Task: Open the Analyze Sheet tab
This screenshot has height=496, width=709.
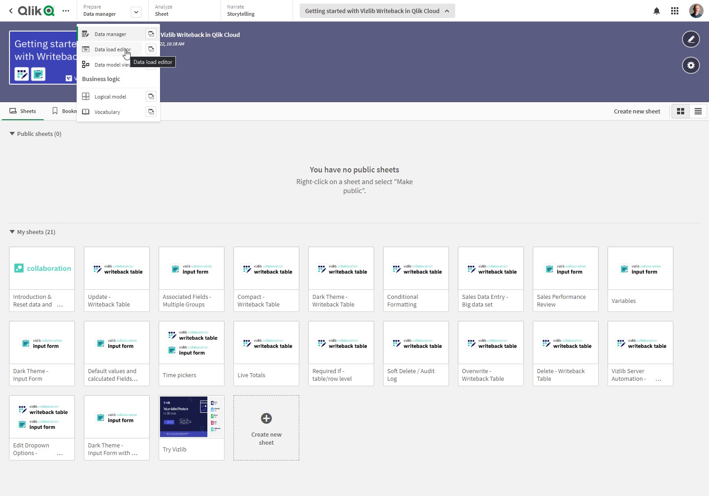Action: (184, 11)
